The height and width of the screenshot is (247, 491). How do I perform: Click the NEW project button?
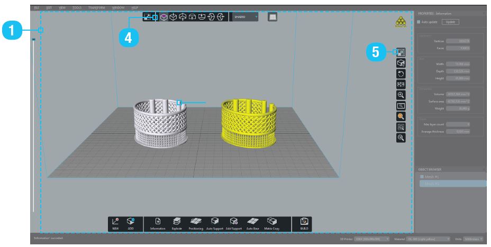[x=115, y=222]
